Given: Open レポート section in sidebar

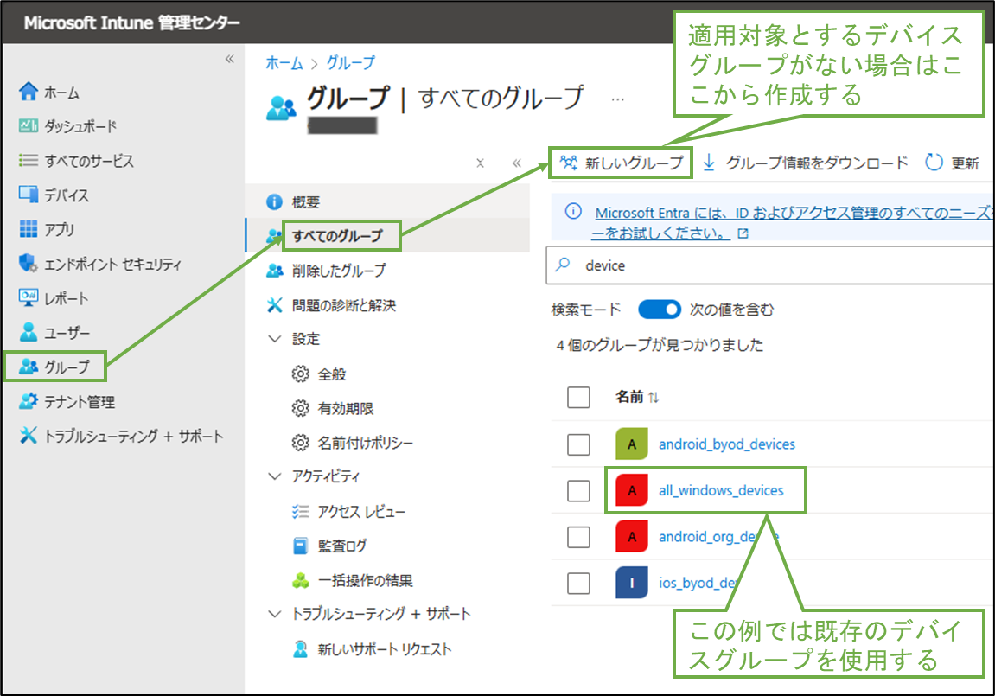Looking at the screenshot, I should [54, 298].
